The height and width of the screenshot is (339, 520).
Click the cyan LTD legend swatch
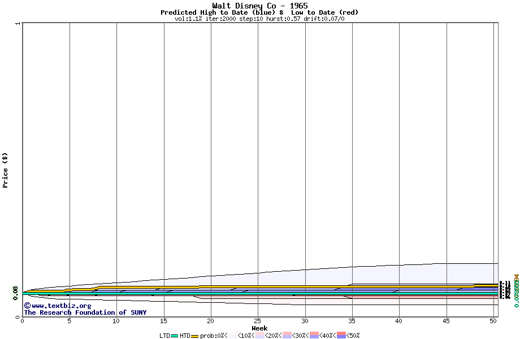[175, 336]
